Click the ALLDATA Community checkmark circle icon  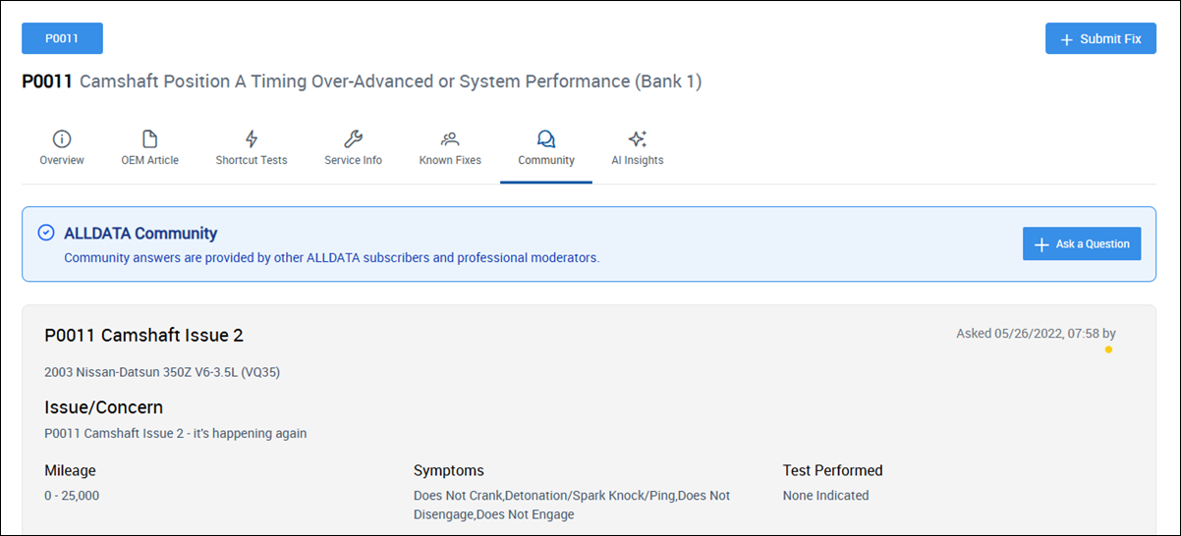[45, 233]
